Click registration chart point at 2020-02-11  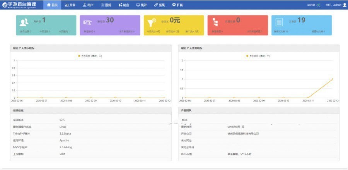point(308,98)
